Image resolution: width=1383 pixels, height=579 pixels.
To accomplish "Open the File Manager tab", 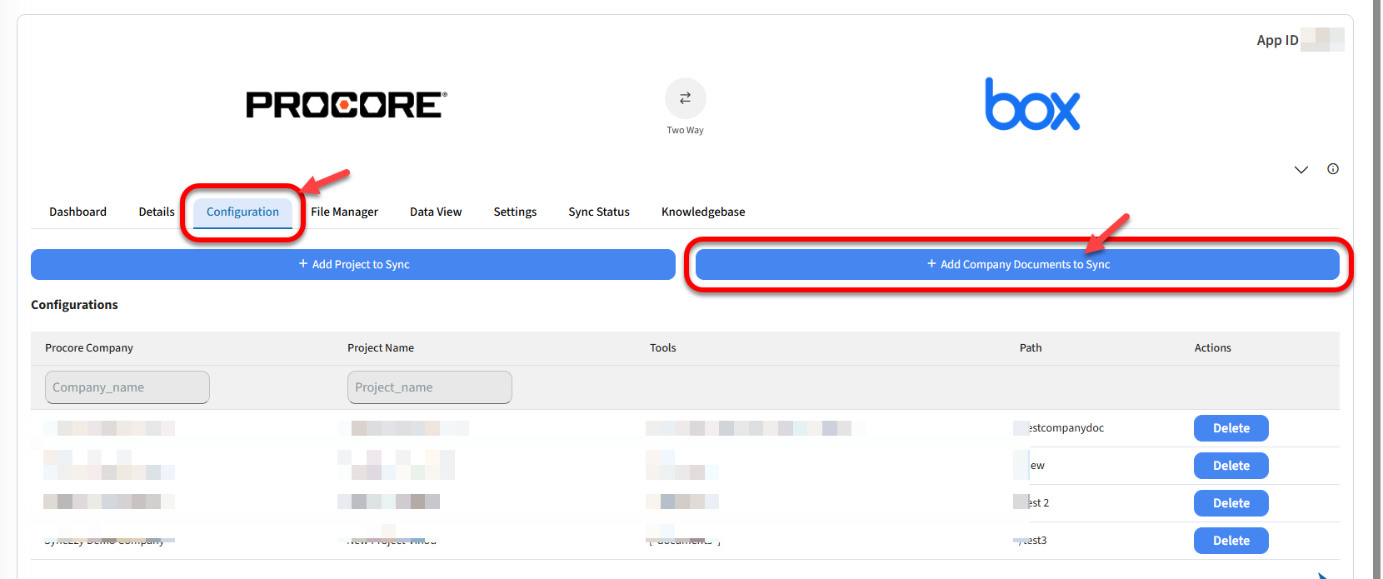I will [x=344, y=212].
